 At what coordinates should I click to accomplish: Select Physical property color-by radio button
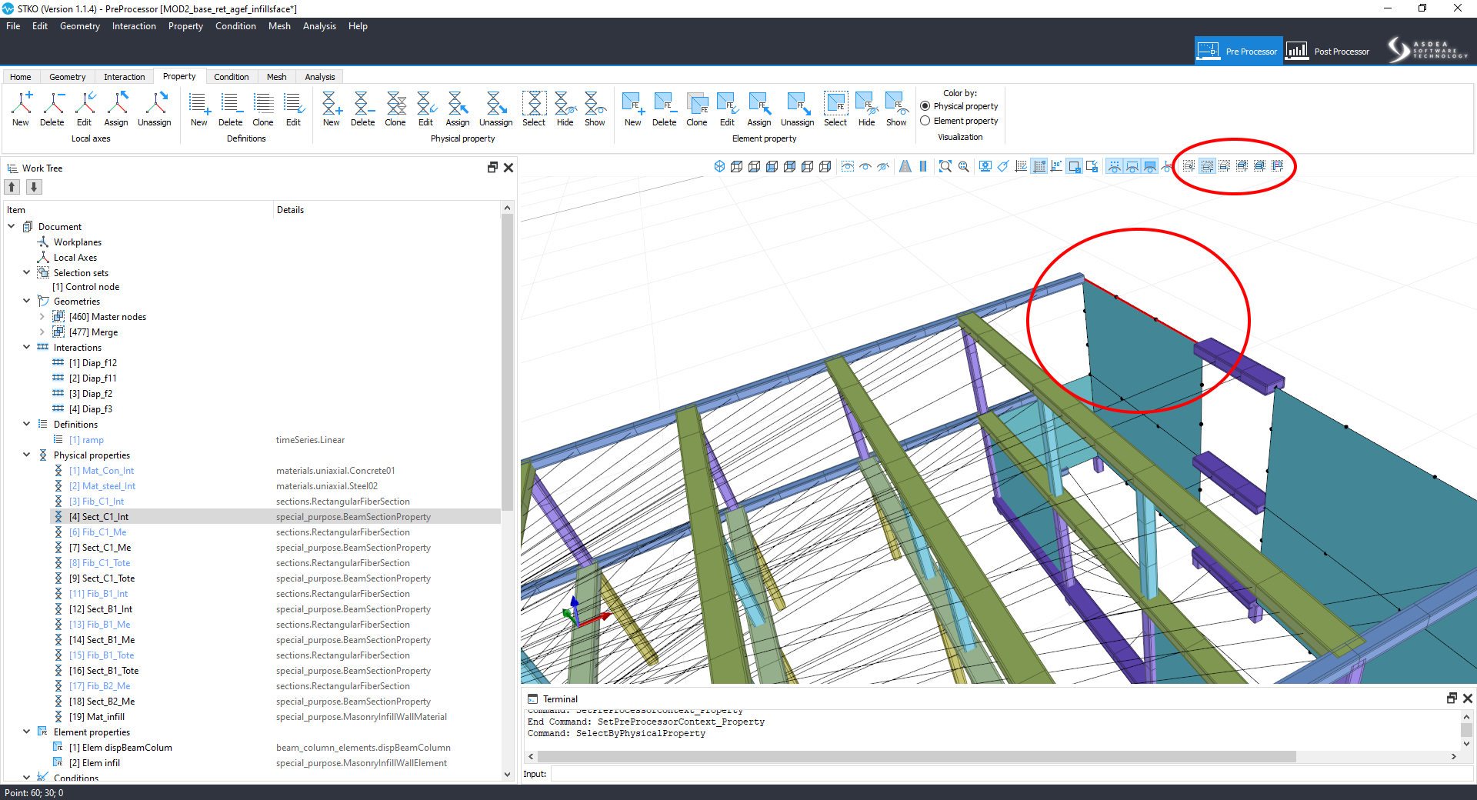click(x=925, y=106)
